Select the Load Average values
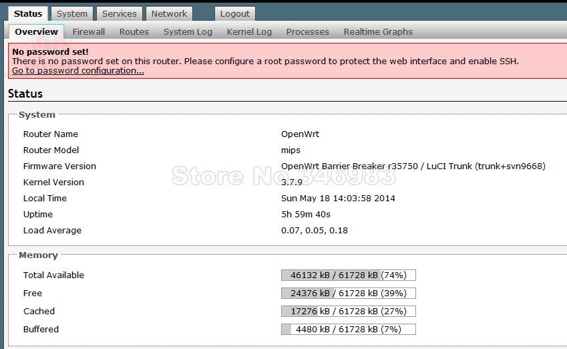 [x=315, y=231]
